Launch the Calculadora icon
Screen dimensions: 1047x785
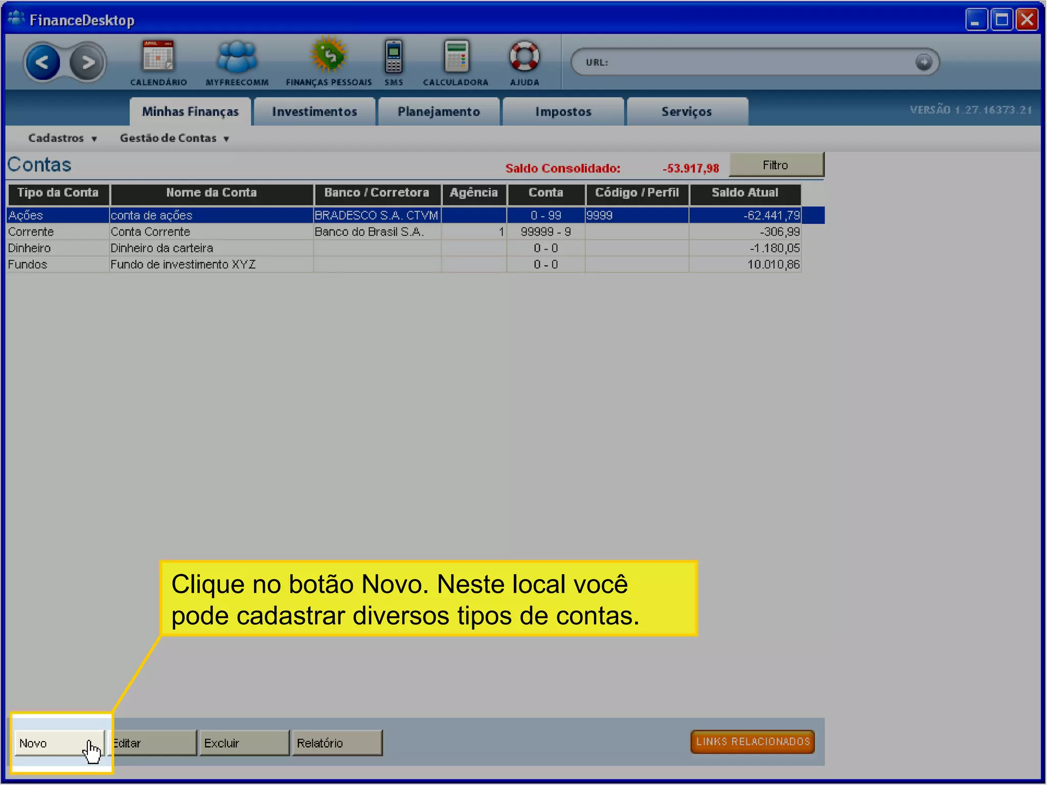click(456, 57)
